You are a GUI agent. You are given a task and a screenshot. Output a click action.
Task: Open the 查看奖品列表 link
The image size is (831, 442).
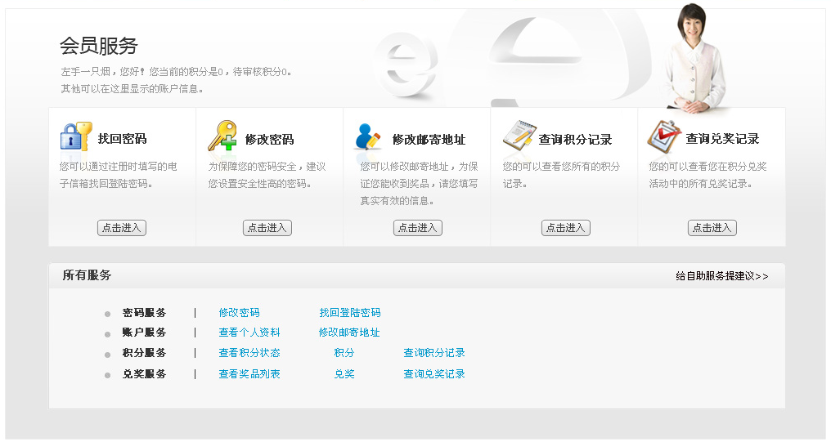coord(249,374)
